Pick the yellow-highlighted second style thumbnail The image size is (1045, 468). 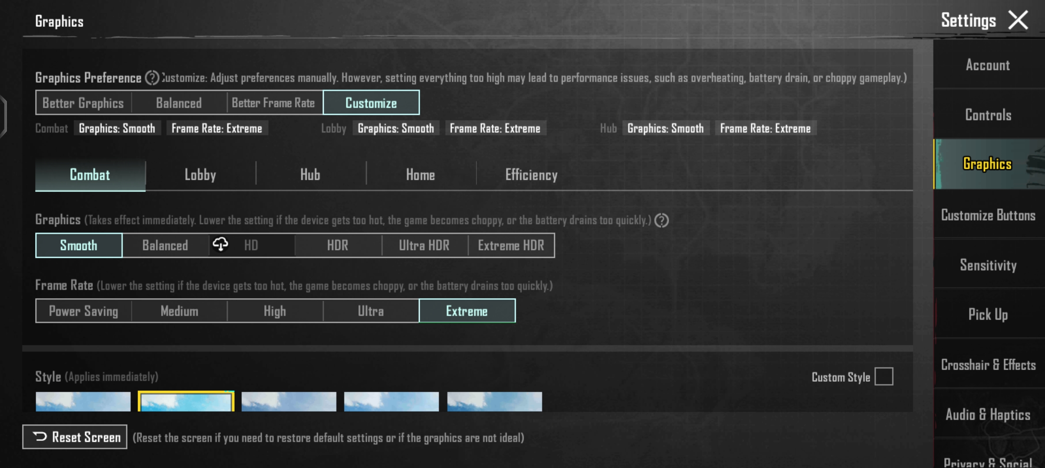coord(186,401)
